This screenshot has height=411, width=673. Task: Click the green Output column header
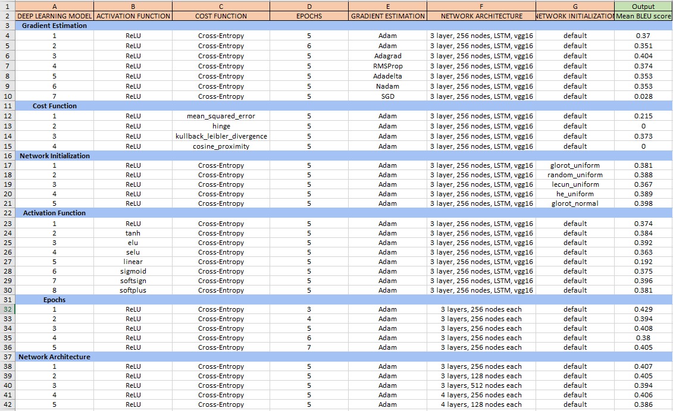tap(643, 6)
